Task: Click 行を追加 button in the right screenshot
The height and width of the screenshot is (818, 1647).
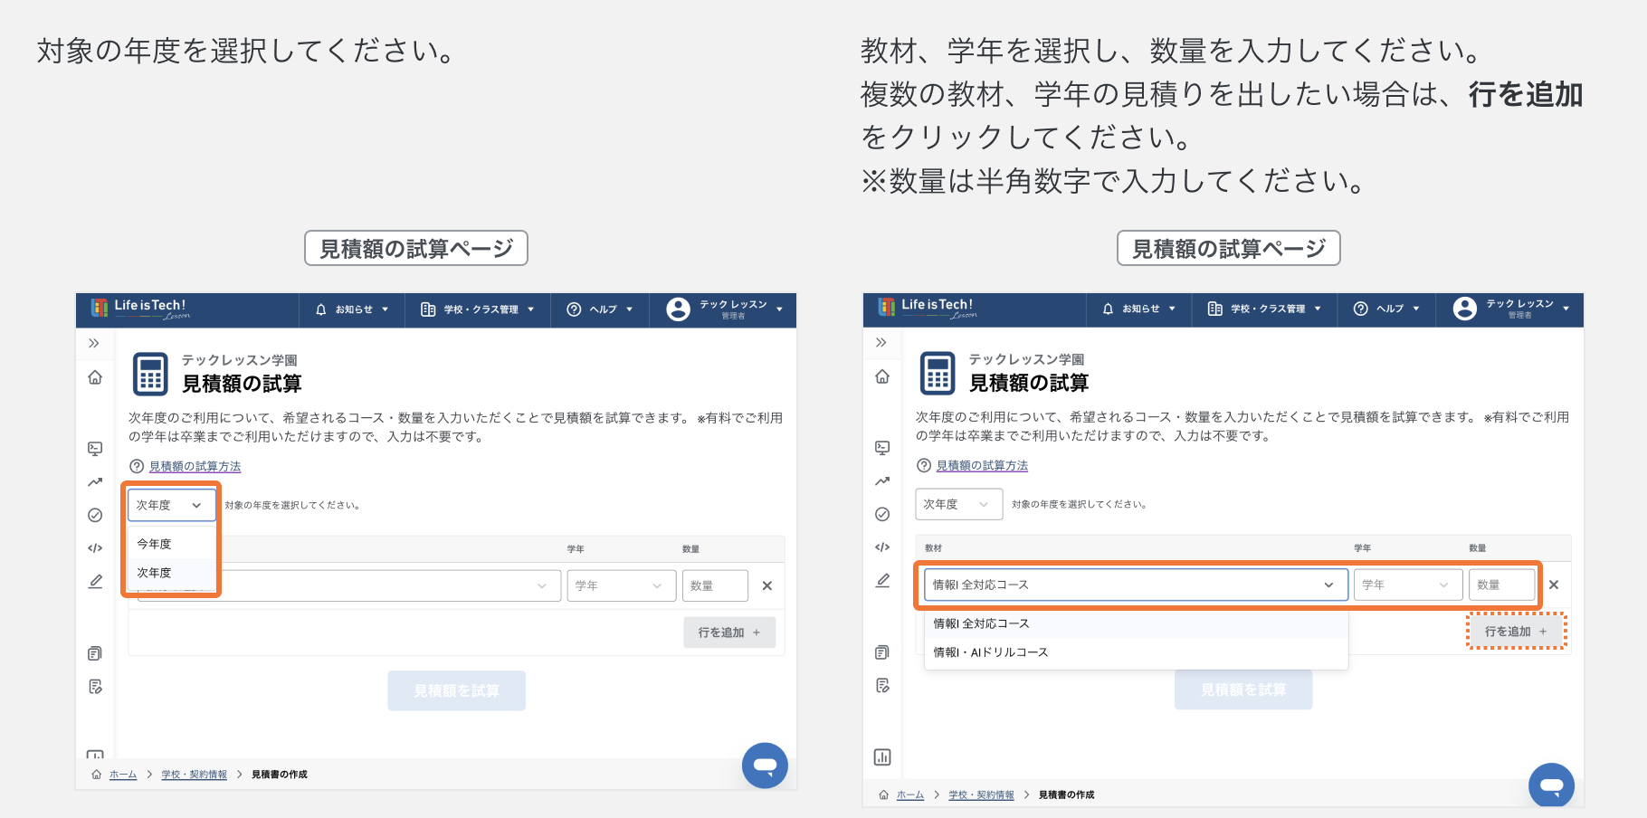Action: tap(1516, 632)
